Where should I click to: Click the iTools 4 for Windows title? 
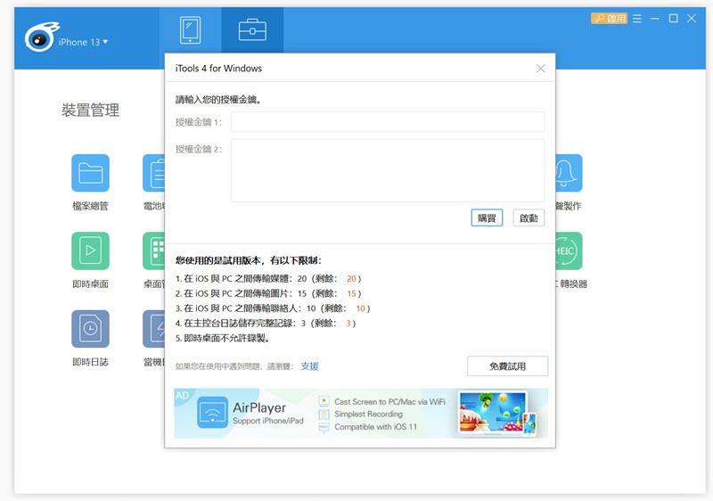[x=218, y=68]
